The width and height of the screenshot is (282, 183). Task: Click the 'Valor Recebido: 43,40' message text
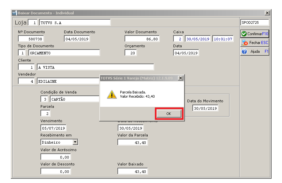(137, 96)
